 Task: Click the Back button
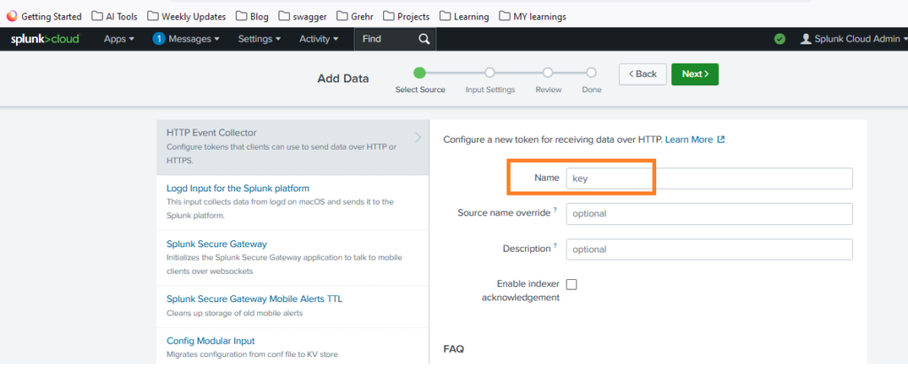tap(642, 74)
